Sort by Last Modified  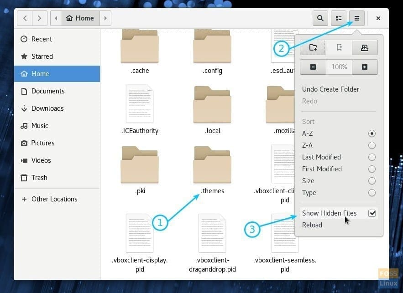coord(339,157)
